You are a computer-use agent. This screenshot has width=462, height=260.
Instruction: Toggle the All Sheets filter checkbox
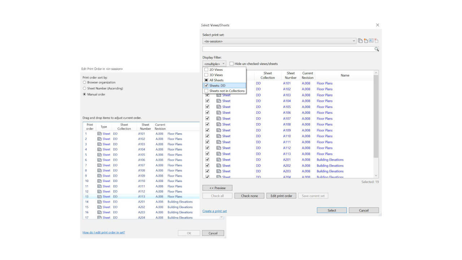point(206,80)
